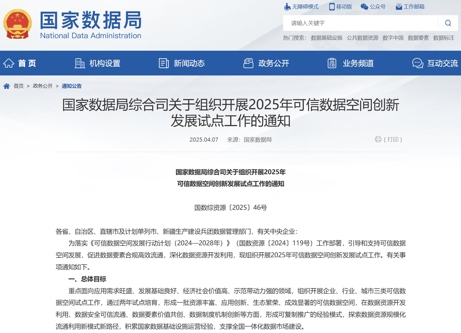
Task: Click the clipboard icon beside 业务频道
Action: point(332,63)
